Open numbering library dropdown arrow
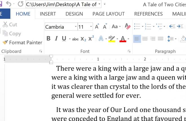 154,26
